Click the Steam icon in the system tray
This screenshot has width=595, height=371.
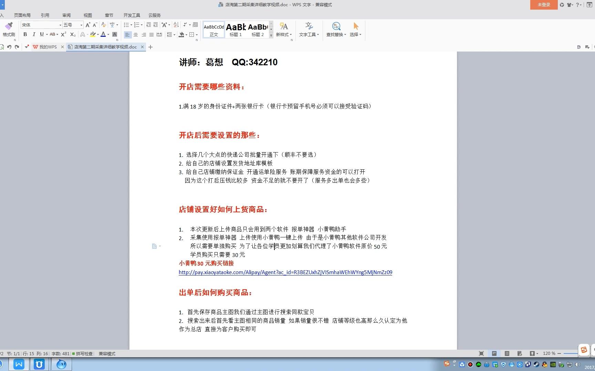point(536,364)
